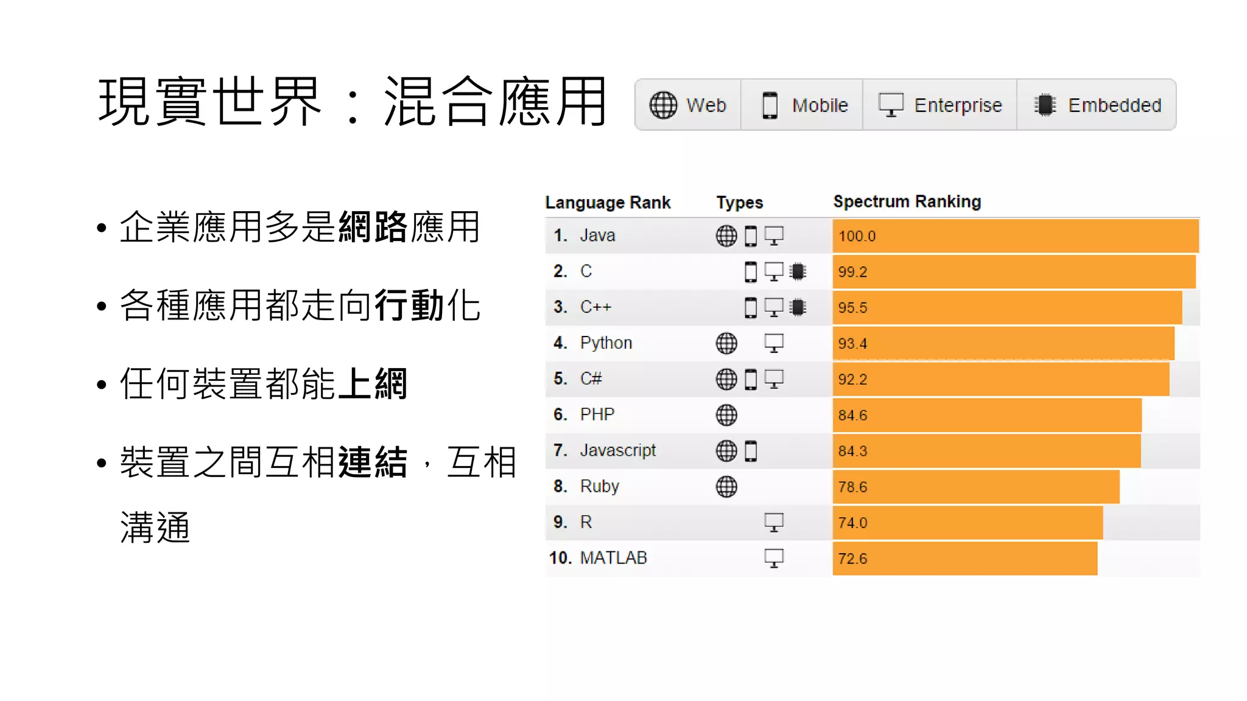Click the Enterprise monitor icon in C row
This screenshot has width=1247, height=701.
tap(774, 271)
